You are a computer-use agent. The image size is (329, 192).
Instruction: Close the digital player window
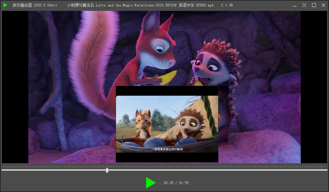(324, 5)
